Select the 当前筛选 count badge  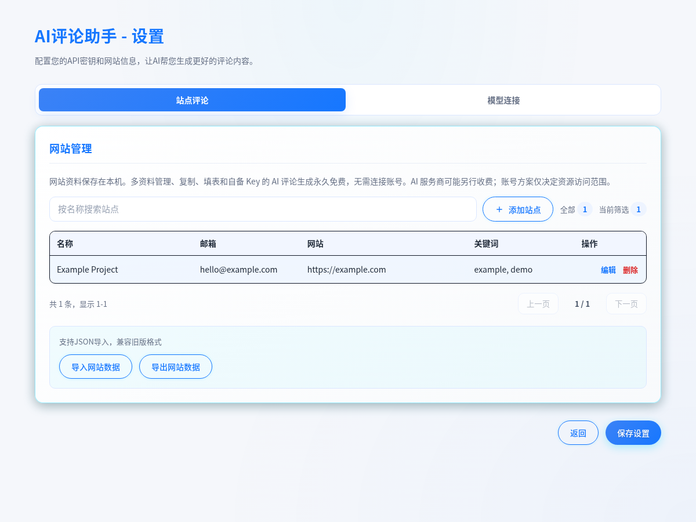[x=639, y=209]
